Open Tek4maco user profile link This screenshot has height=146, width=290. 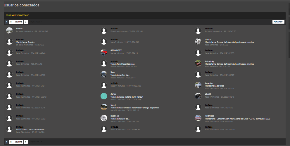tap(209, 116)
